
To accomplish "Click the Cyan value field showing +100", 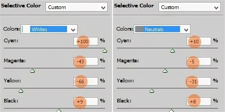I will (86, 41).
